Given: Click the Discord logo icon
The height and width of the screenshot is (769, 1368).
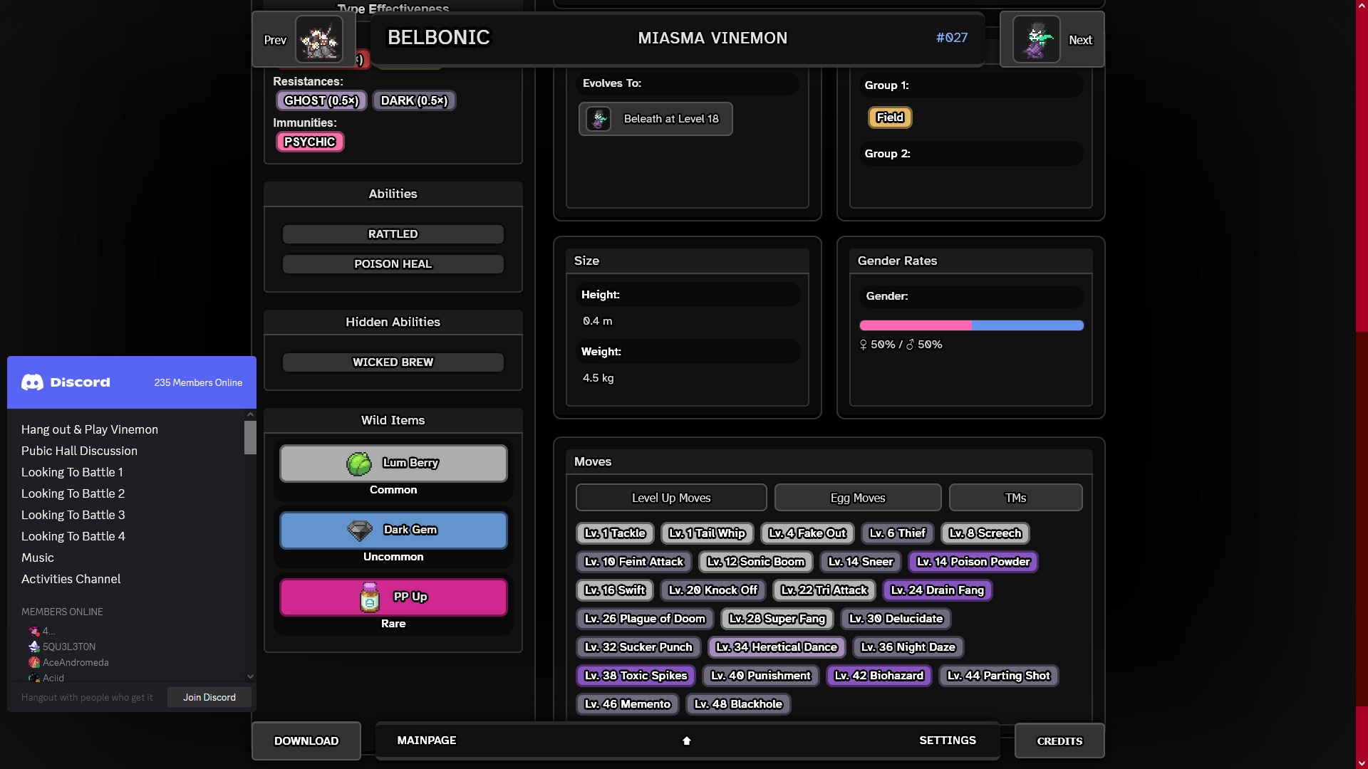Looking at the screenshot, I should tap(32, 382).
